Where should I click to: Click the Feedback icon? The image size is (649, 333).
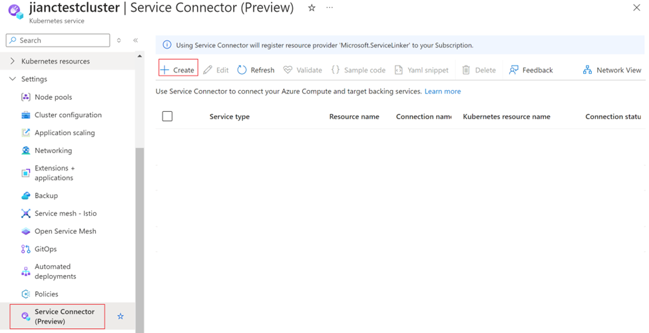pos(514,70)
